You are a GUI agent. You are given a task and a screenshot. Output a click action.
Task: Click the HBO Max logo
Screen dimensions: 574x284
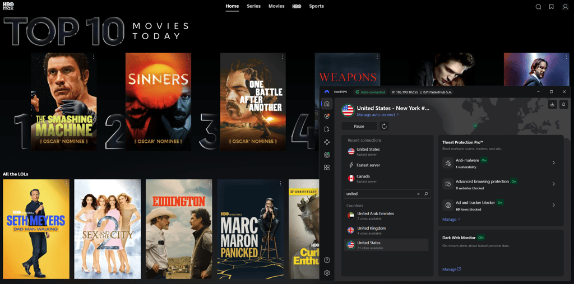(8, 6)
